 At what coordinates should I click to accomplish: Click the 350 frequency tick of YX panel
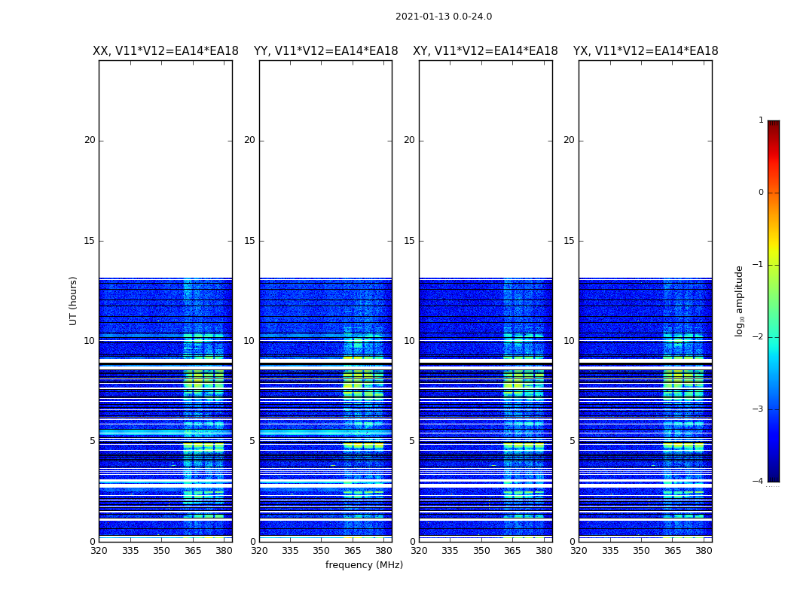click(641, 551)
